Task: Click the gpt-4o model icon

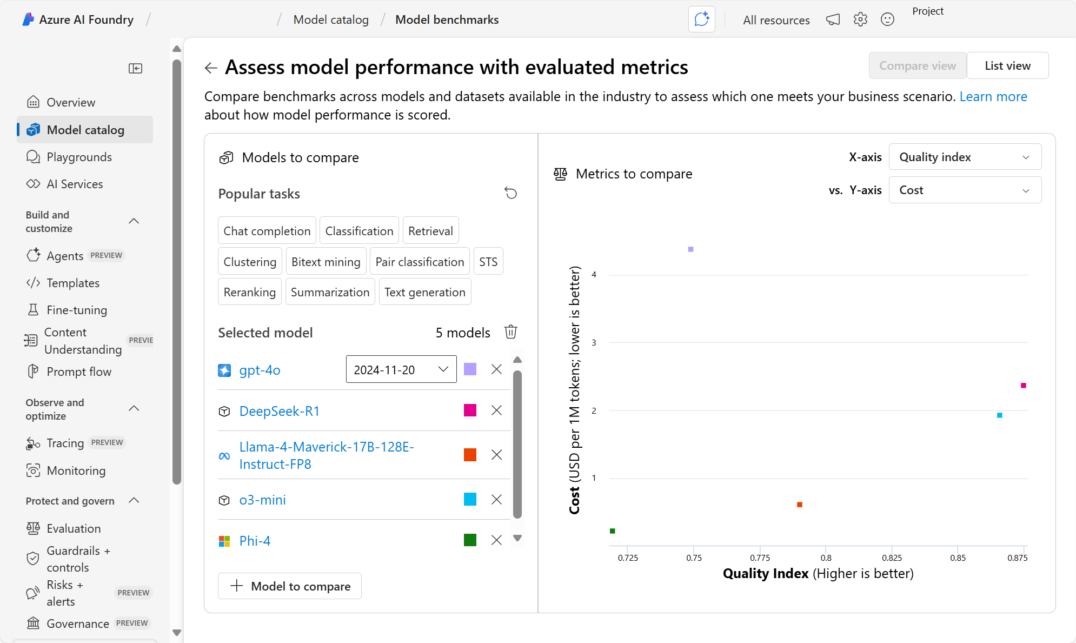Action: pyautogui.click(x=224, y=370)
